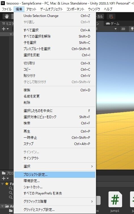Image resolution: width=134 pixels, height=214 pixels.
Task: Choose 子を選択 entry
Action: (55, 43)
